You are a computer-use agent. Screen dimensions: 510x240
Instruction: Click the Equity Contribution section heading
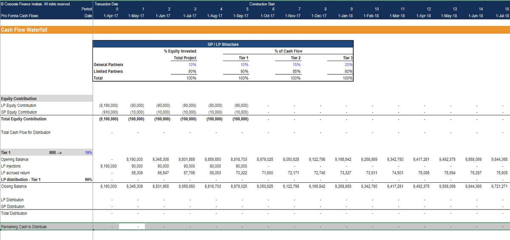[x=19, y=99]
